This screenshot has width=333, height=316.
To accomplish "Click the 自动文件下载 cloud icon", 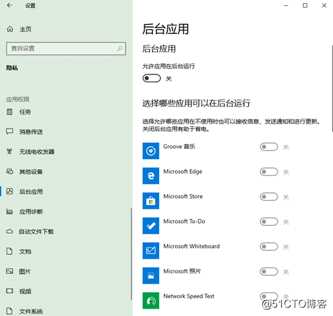I will (9, 231).
